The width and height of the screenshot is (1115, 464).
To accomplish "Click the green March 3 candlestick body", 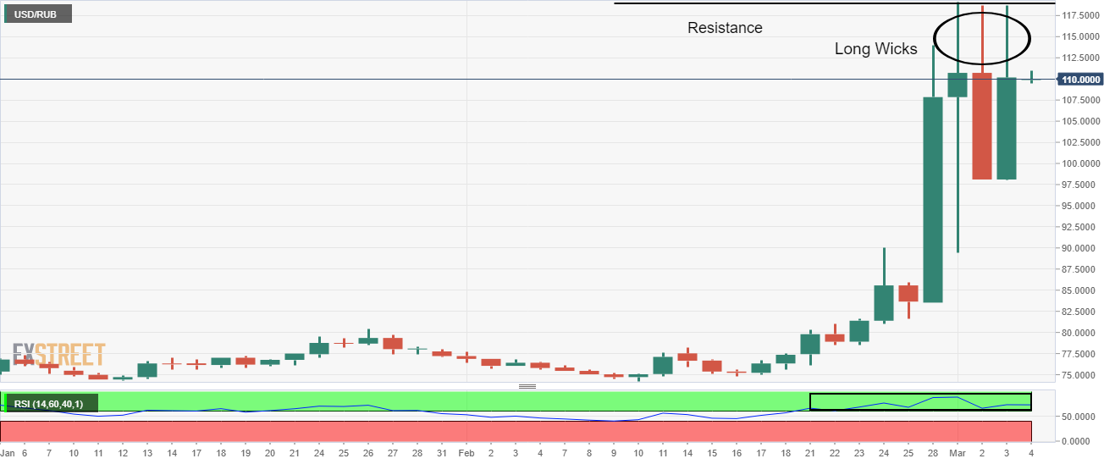I will [x=1007, y=129].
